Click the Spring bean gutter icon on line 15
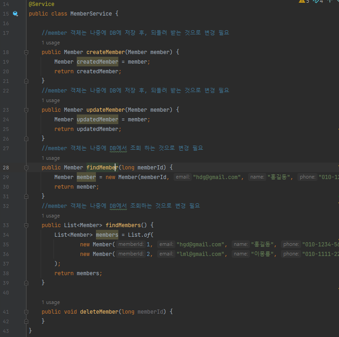The image size is (339, 337). click(x=16, y=14)
